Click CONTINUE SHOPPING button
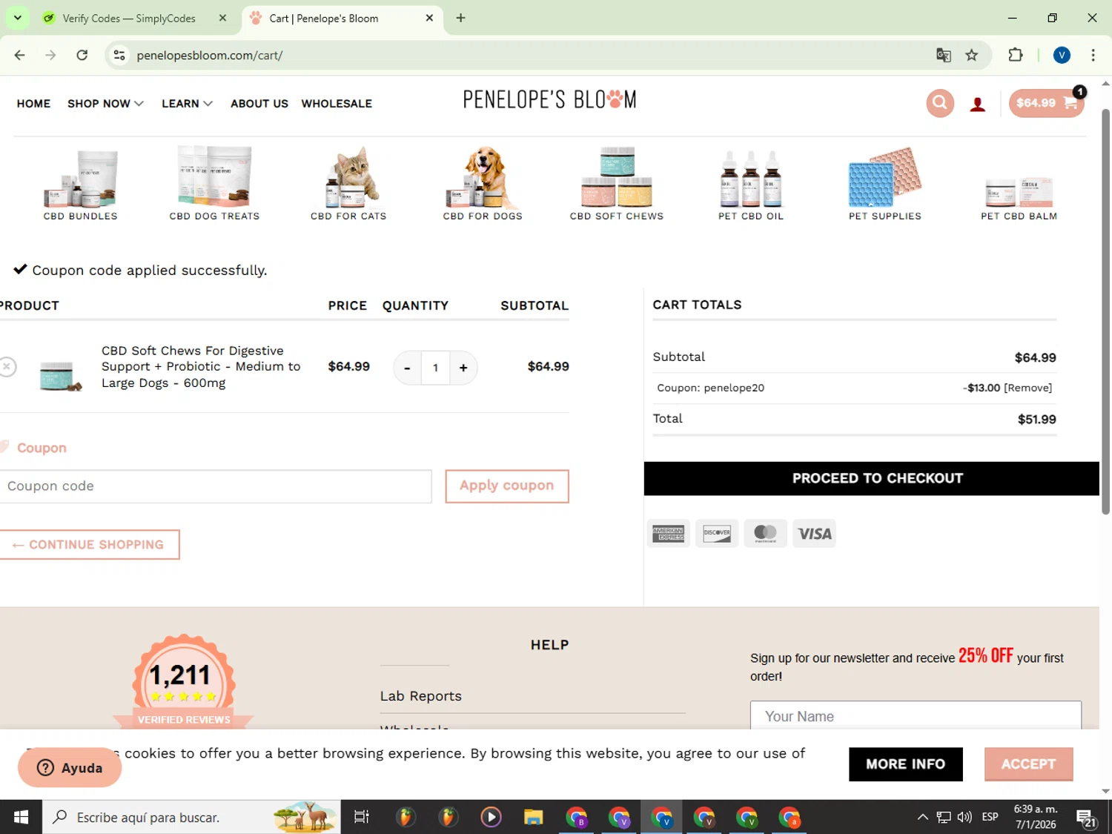Screen dimensions: 1112x834 click(89, 545)
